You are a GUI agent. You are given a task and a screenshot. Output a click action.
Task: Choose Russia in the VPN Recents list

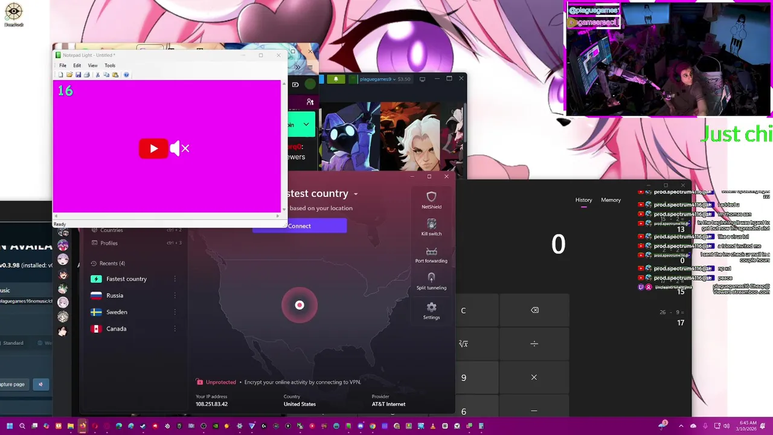pos(114,295)
